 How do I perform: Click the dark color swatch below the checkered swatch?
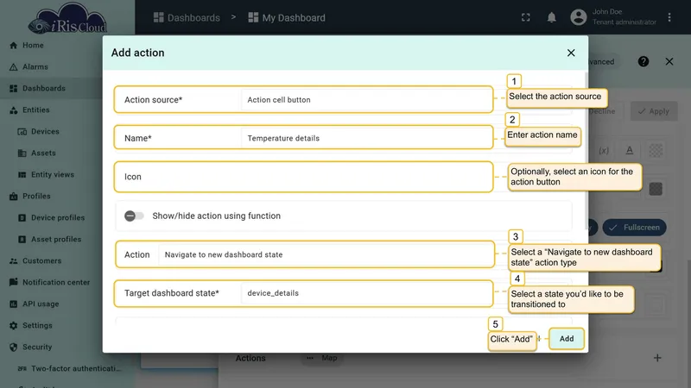coord(656,189)
